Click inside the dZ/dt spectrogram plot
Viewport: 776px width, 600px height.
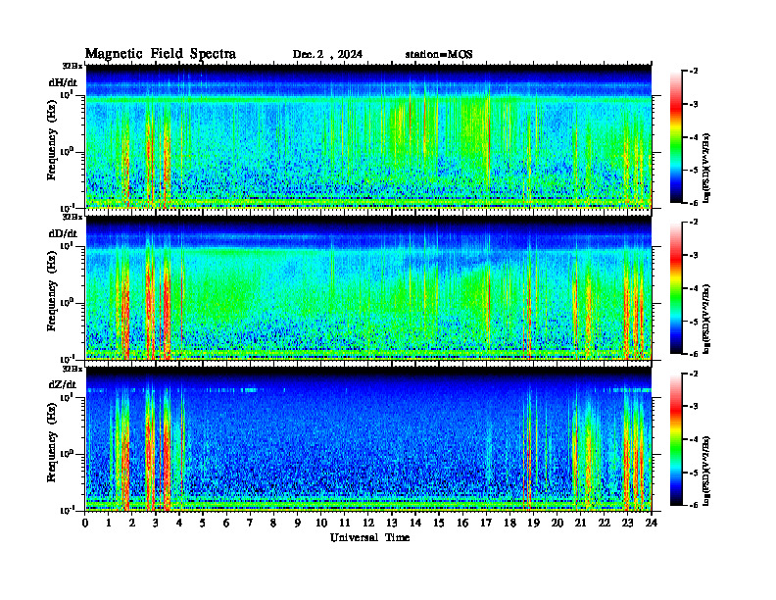pyautogui.click(x=368, y=439)
